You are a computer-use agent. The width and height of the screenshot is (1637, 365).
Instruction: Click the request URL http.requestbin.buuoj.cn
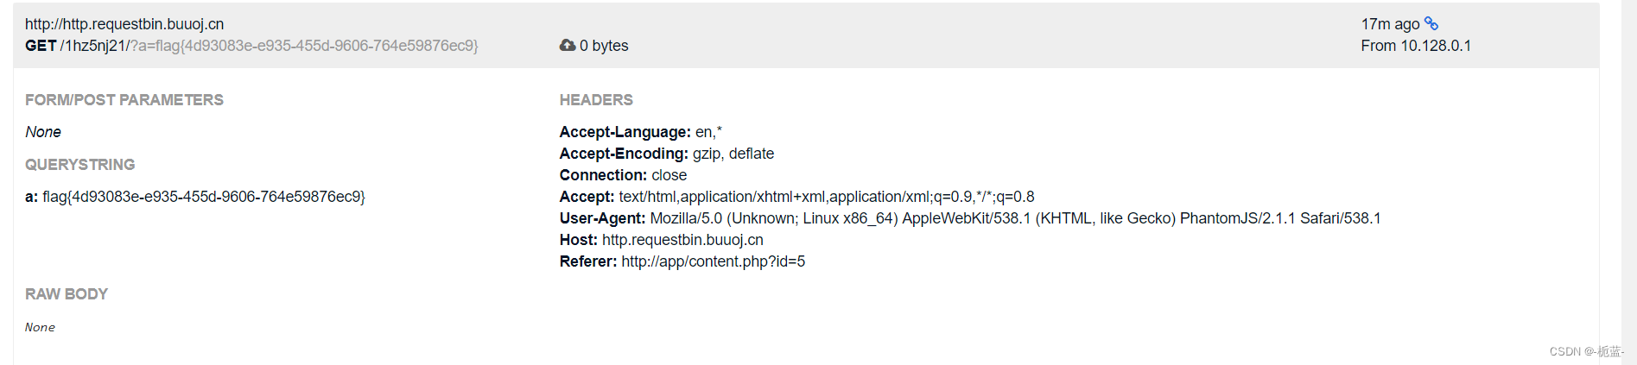124,24
